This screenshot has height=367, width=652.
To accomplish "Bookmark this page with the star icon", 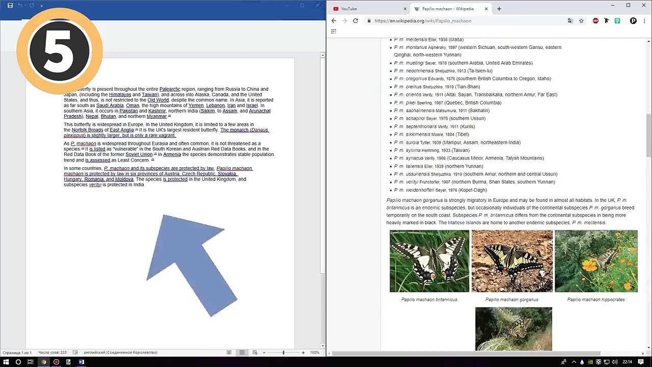I will (581, 21).
